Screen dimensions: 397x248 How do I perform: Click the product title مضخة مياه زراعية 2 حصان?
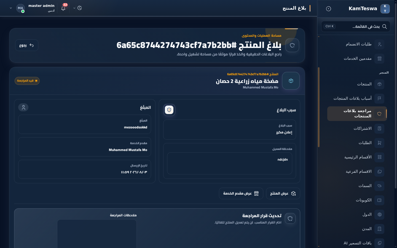(247, 81)
